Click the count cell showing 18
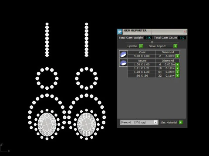This screenshot has height=156, width=209. 160,68
